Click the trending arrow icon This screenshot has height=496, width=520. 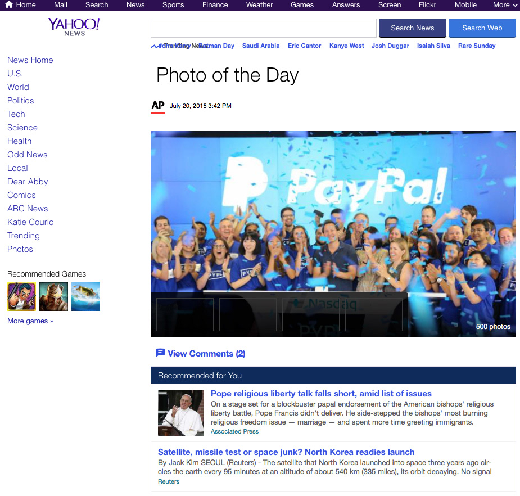pos(155,46)
